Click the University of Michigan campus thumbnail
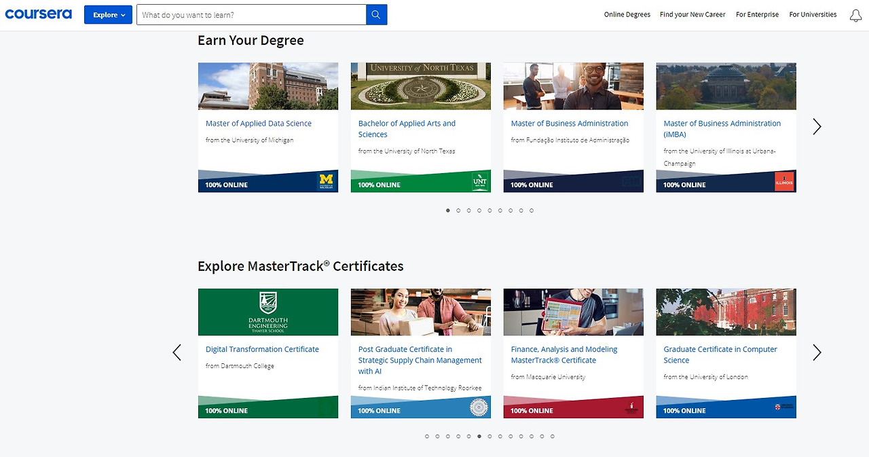869x457 pixels. point(268,86)
